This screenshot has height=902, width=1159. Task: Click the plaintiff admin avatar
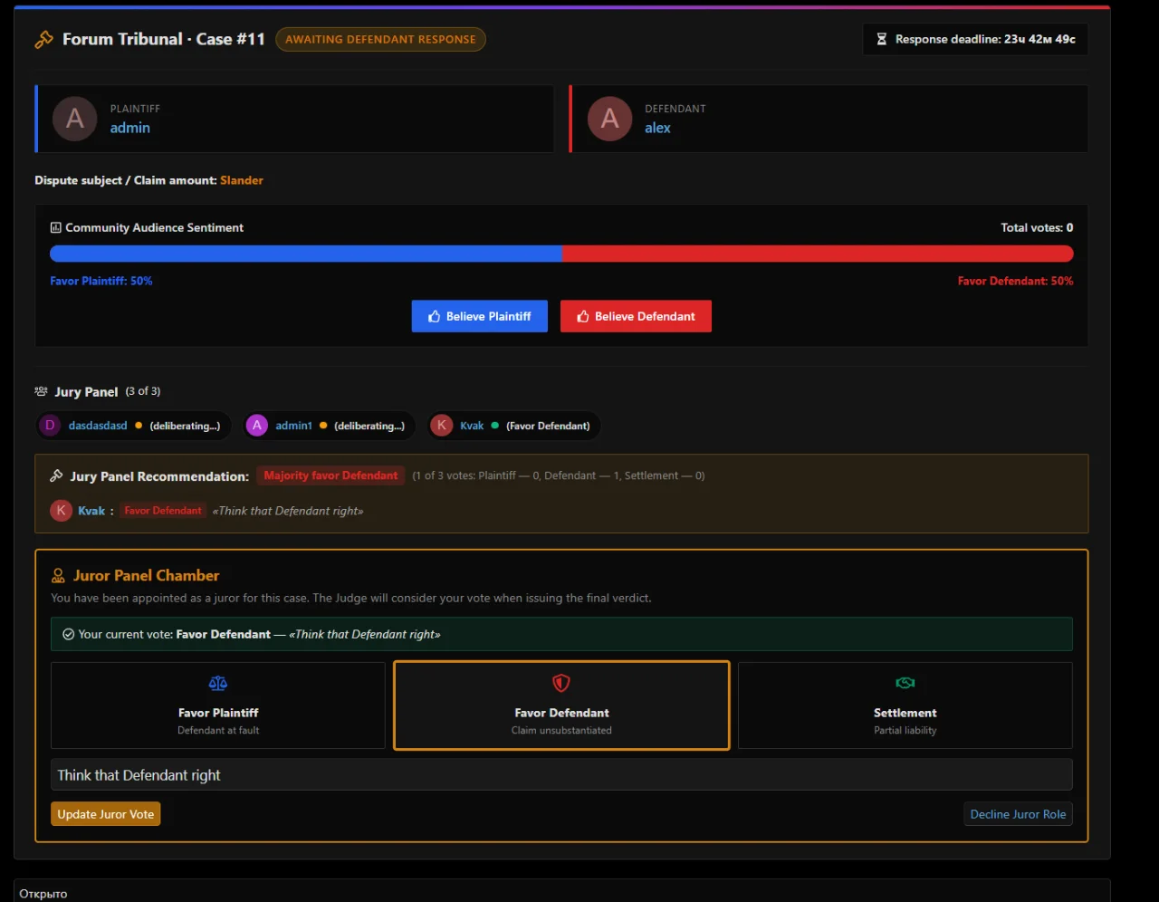[x=75, y=119]
